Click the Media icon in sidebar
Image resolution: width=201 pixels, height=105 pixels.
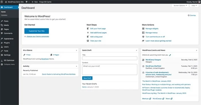2,25
